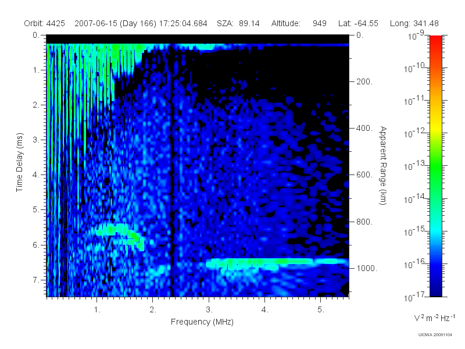Click the Time Delay (ms) axis title
This screenshot has width=465, height=349.
pos(19,162)
